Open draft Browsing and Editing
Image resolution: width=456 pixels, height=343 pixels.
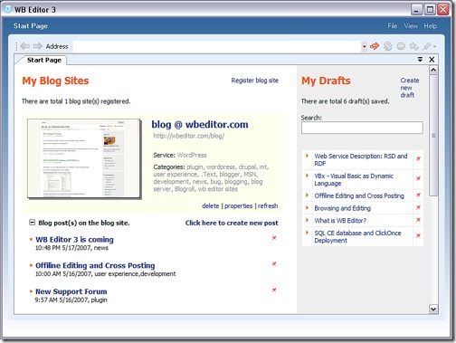343,208
